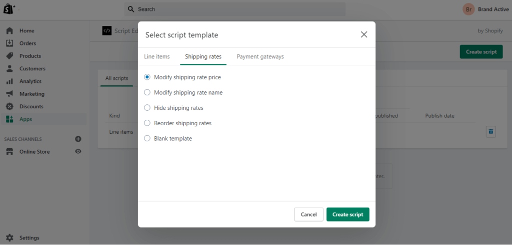Choose Reorder shipping rates radio button
512x245 pixels.
(147, 123)
